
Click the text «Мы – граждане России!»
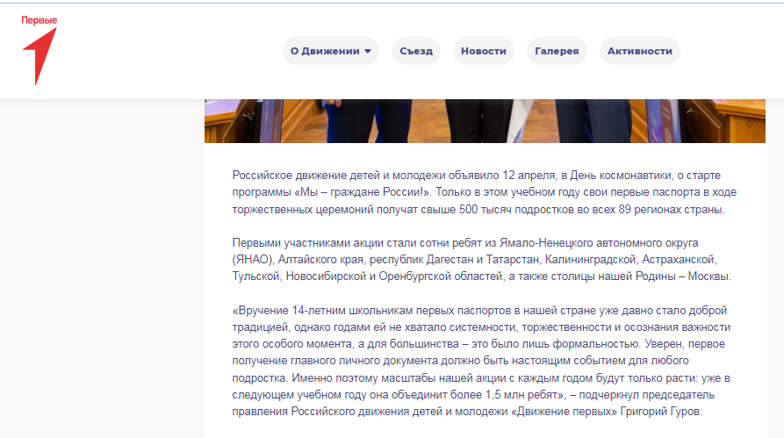pyautogui.click(x=363, y=192)
